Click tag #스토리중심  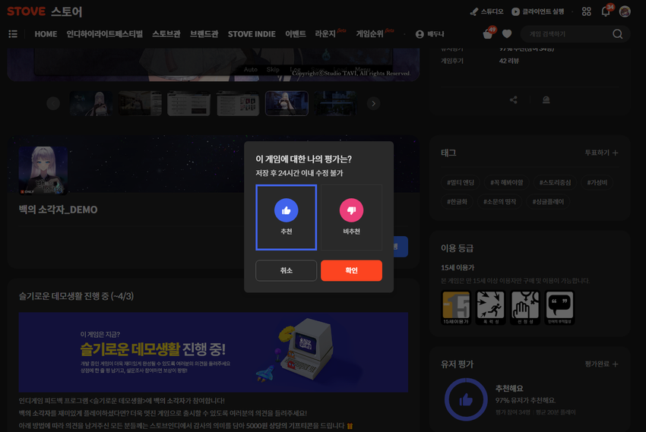[x=555, y=182]
